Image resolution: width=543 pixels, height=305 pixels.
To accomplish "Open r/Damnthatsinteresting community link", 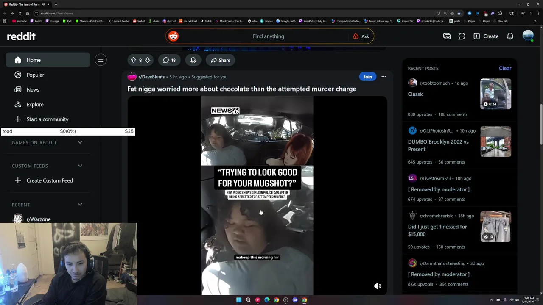I will click(442, 263).
